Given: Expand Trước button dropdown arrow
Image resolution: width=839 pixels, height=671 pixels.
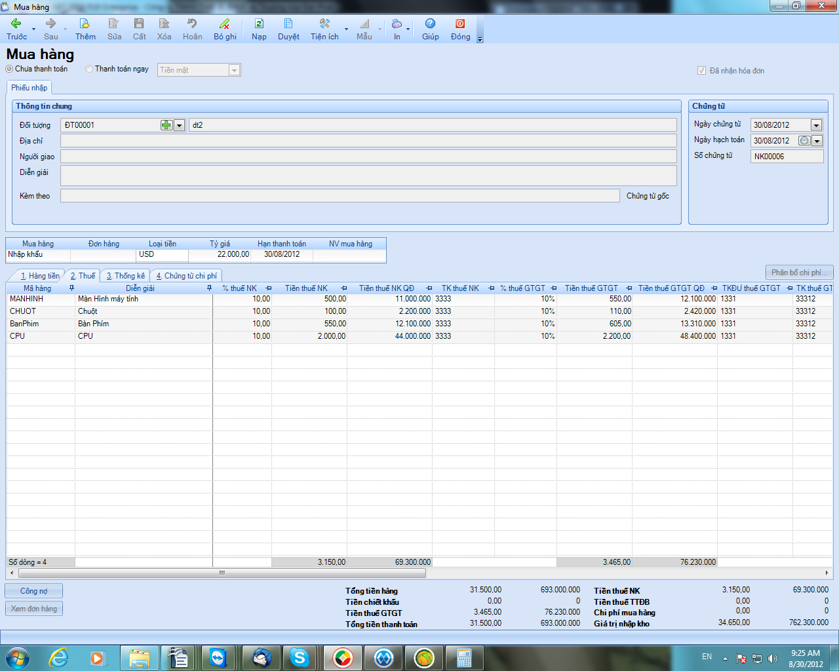Looking at the screenshot, I should pos(33,29).
